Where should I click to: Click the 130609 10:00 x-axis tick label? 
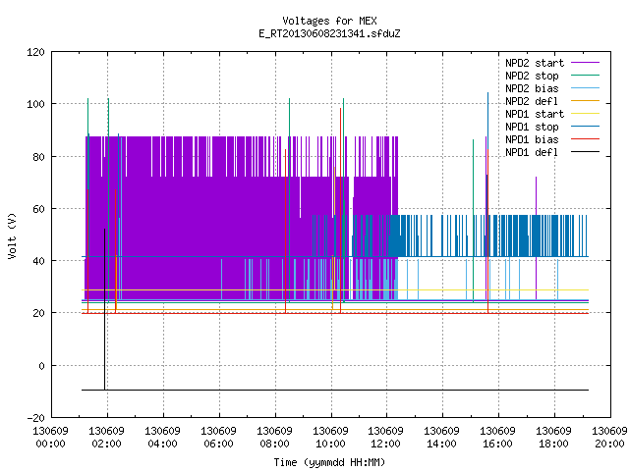pyautogui.click(x=330, y=438)
